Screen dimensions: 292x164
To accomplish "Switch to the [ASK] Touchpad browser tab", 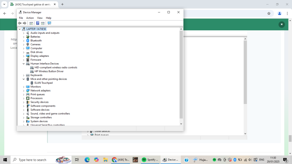I will click(x=33, y=4).
